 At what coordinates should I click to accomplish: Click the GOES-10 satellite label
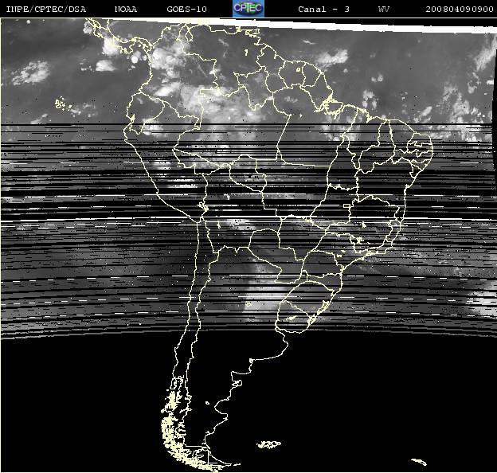(x=186, y=10)
